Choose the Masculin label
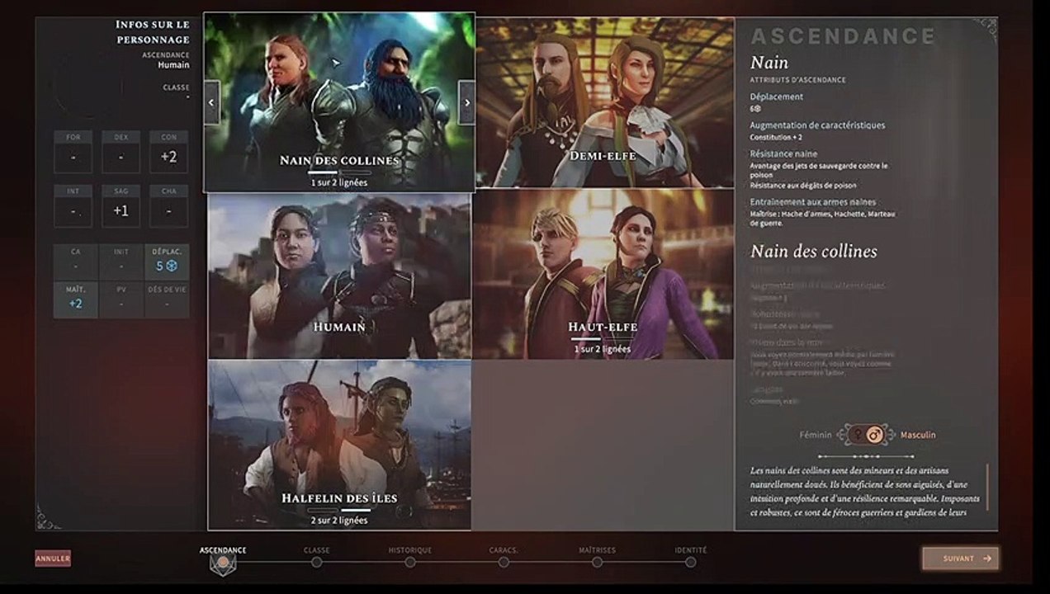The height and width of the screenshot is (594, 1050). tap(918, 435)
